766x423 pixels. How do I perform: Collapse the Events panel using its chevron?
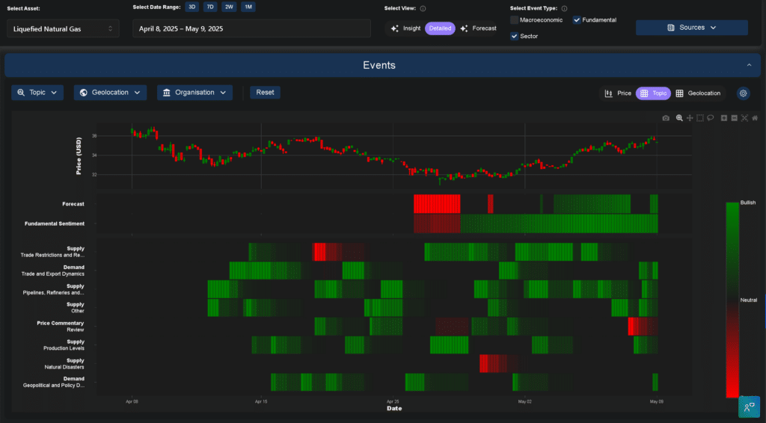pos(749,65)
